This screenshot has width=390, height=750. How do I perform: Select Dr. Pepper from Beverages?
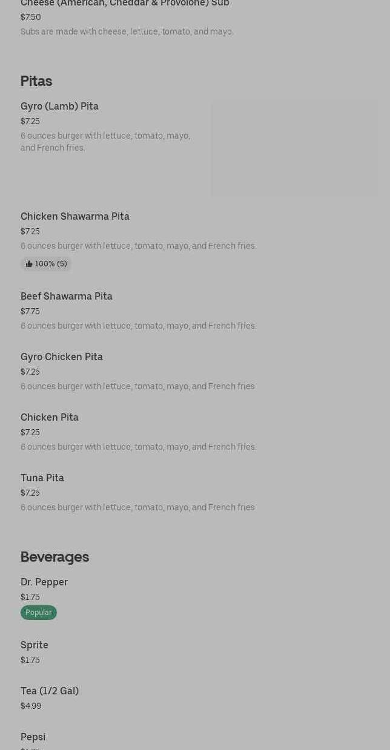click(x=44, y=582)
